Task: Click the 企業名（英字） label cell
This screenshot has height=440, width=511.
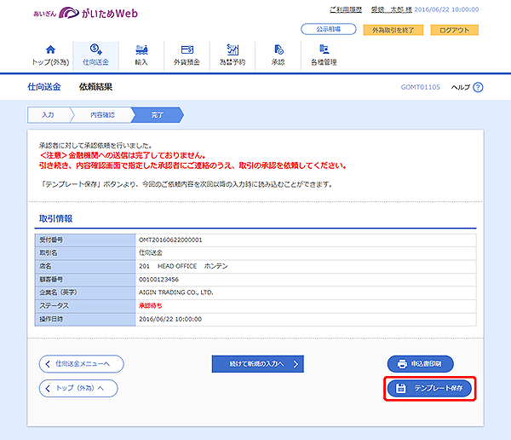Action: click(85, 292)
